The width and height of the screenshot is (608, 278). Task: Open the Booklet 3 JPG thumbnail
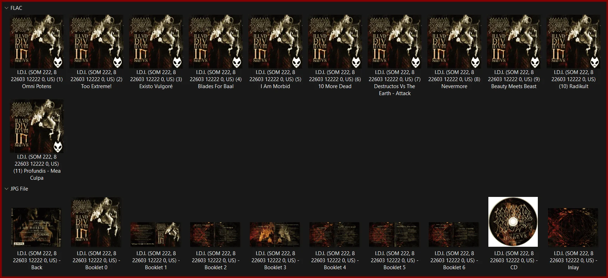pos(275,234)
